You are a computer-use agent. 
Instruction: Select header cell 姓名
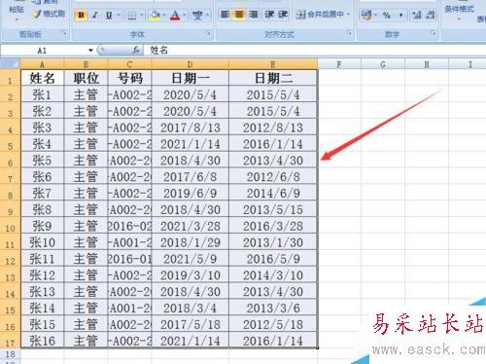pos(43,78)
